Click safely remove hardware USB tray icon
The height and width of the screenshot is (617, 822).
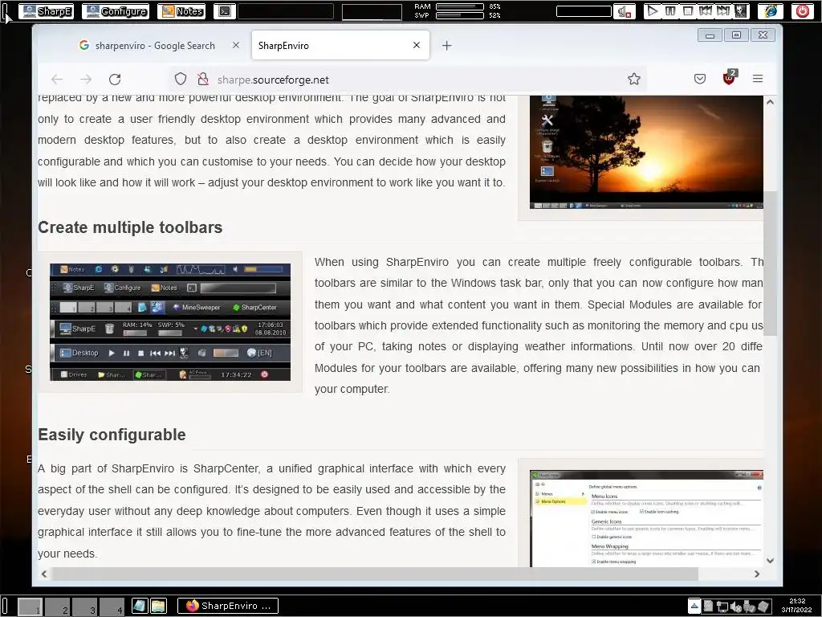click(x=749, y=607)
